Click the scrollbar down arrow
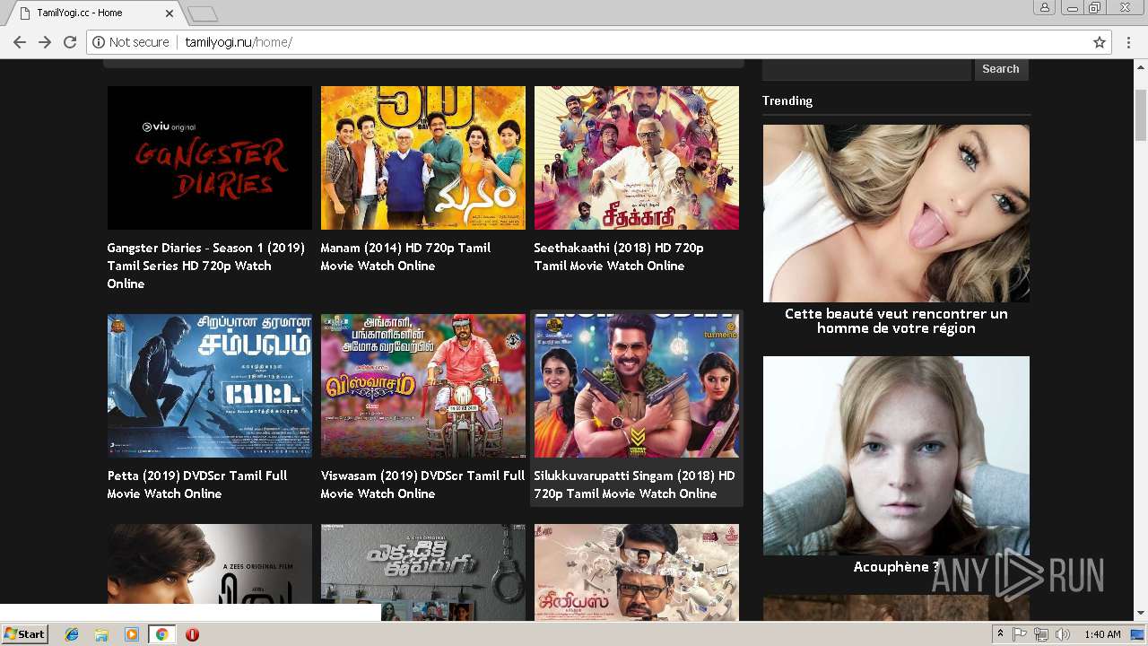1148x646 pixels. point(1141,615)
